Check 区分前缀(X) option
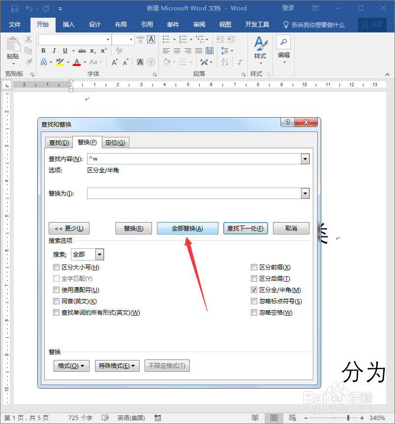Image resolution: width=395 pixels, height=424 pixels. tap(254, 267)
